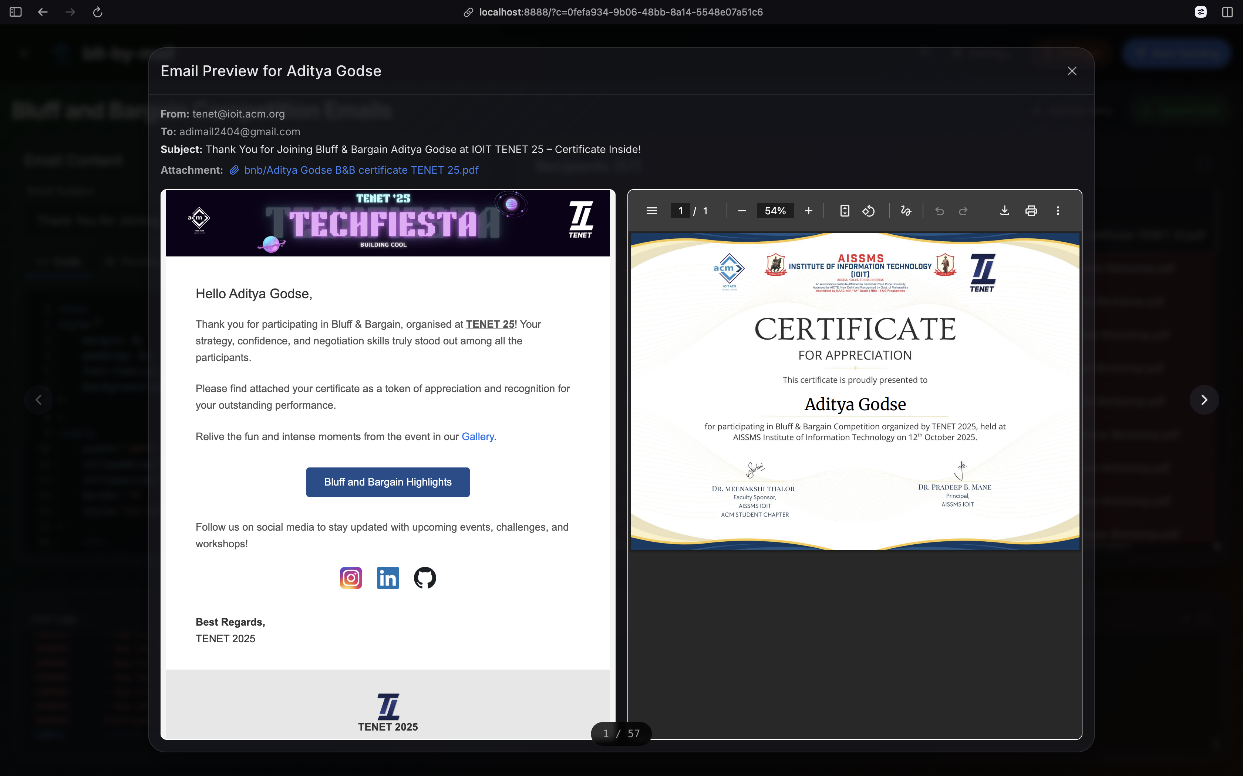
Task: Zoom in on the certificate PDF
Action: [x=808, y=210]
